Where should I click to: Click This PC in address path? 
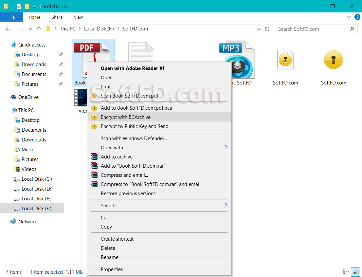coord(67,29)
